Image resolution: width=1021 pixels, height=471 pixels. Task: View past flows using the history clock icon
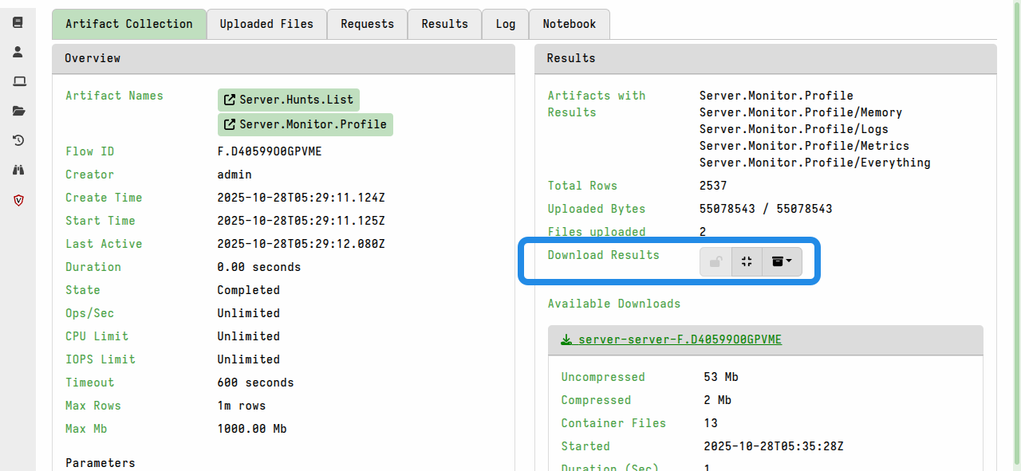click(18, 140)
